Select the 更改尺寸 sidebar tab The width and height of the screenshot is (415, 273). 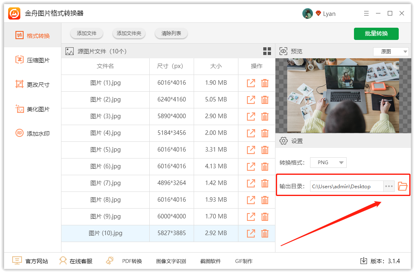point(33,85)
